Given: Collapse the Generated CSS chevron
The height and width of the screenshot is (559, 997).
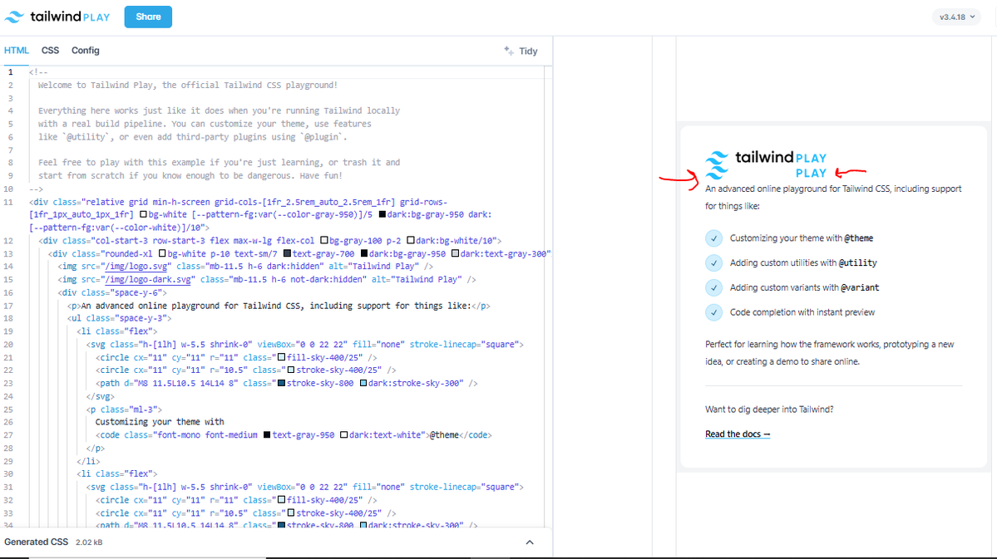Looking at the screenshot, I should pos(530,541).
